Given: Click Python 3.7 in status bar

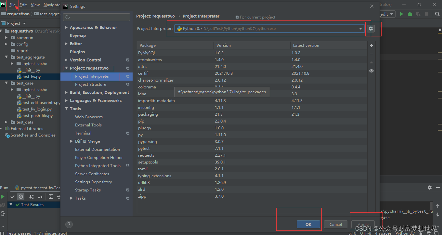Looking at the screenshot, I should pyautogui.click(x=405, y=233).
